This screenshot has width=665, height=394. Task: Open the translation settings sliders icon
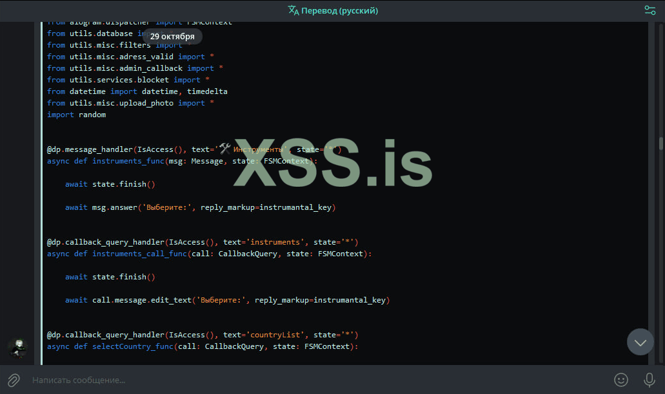coord(650,10)
